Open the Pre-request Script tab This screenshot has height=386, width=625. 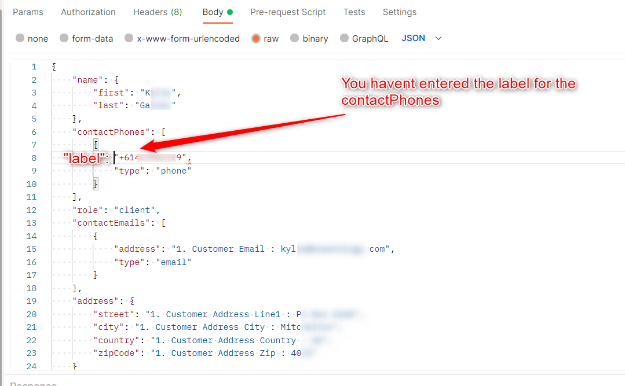tap(288, 12)
